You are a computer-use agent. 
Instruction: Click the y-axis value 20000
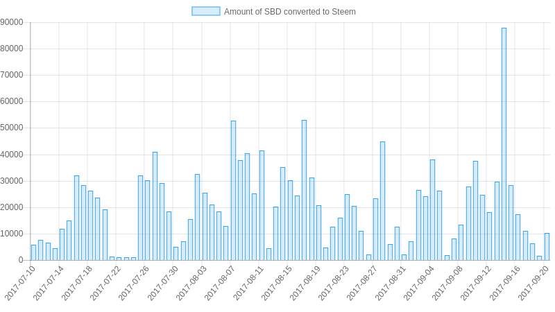(12, 207)
